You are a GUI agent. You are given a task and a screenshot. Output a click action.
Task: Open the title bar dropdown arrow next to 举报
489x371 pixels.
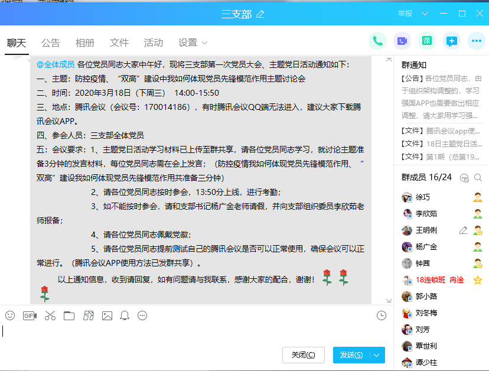coord(424,13)
